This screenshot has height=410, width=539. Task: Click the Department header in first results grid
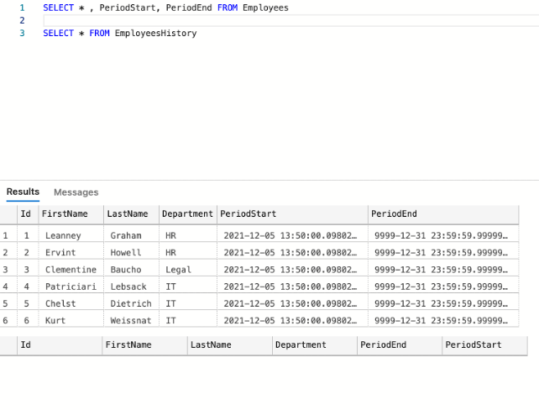(x=188, y=214)
